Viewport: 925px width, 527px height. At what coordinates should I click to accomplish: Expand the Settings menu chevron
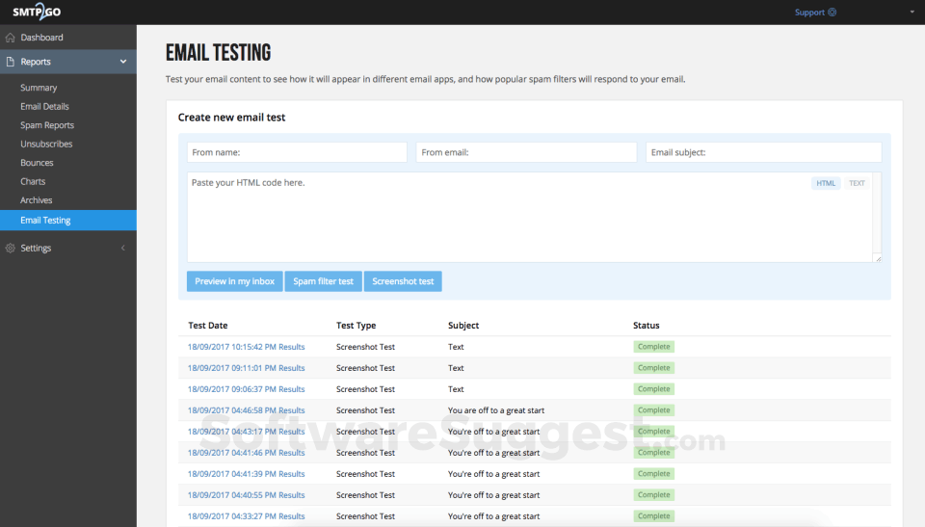coord(123,248)
